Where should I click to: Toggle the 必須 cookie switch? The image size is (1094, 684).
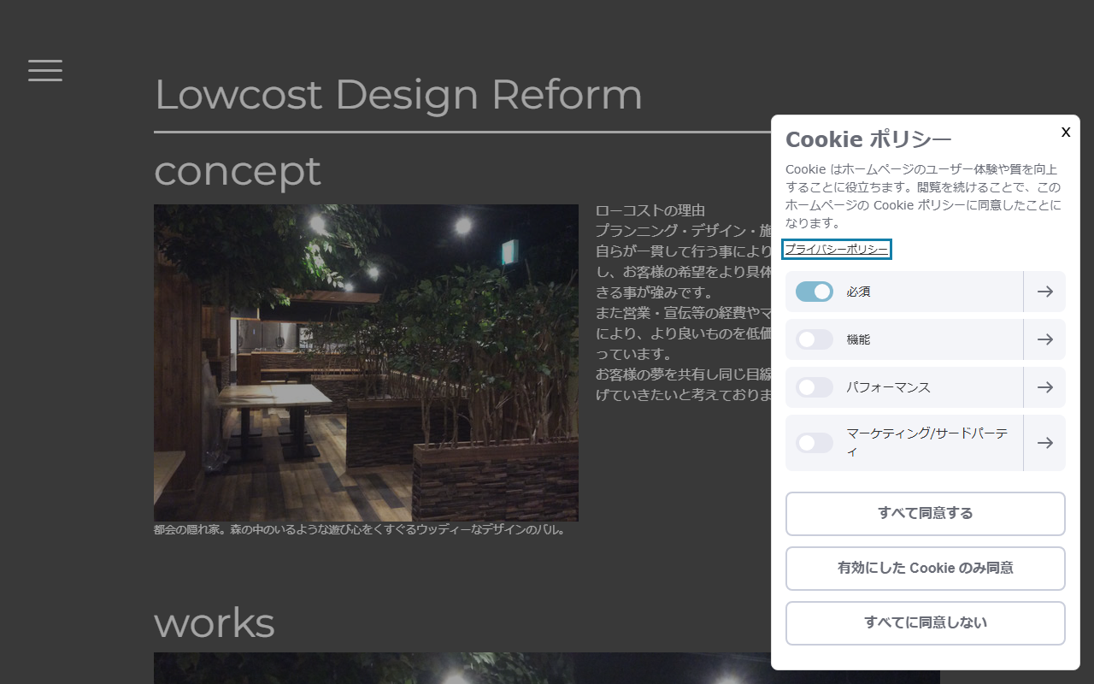point(815,292)
